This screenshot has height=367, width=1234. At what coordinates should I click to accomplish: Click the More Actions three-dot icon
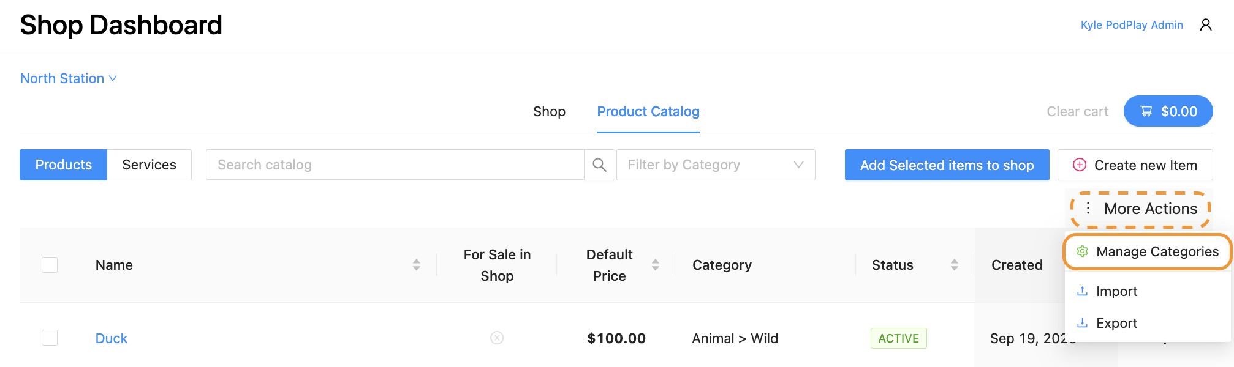click(1088, 209)
